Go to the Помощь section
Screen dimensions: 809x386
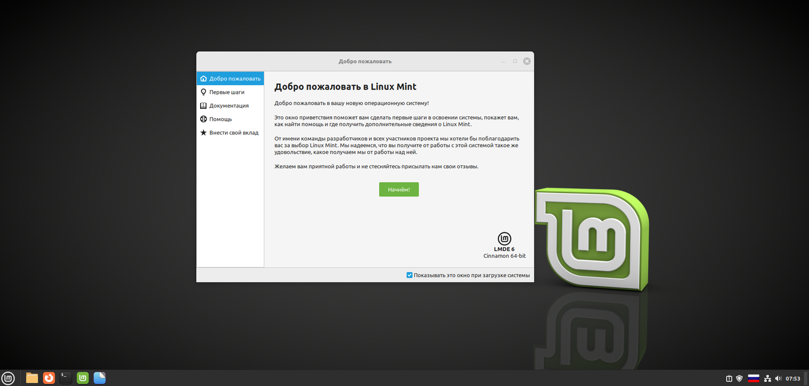pyautogui.click(x=230, y=119)
